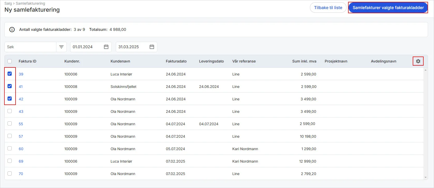Tick the checkbox for invoice 57
434x188 pixels.
coord(10,136)
